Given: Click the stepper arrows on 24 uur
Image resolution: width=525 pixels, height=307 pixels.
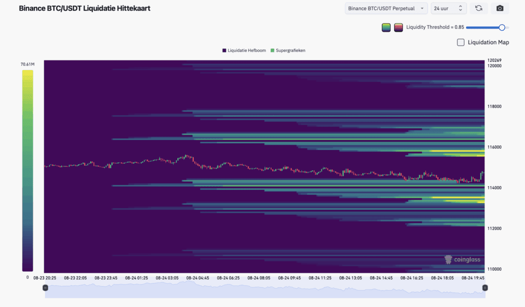Looking at the screenshot, I should pyautogui.click(x=460, y=8).
